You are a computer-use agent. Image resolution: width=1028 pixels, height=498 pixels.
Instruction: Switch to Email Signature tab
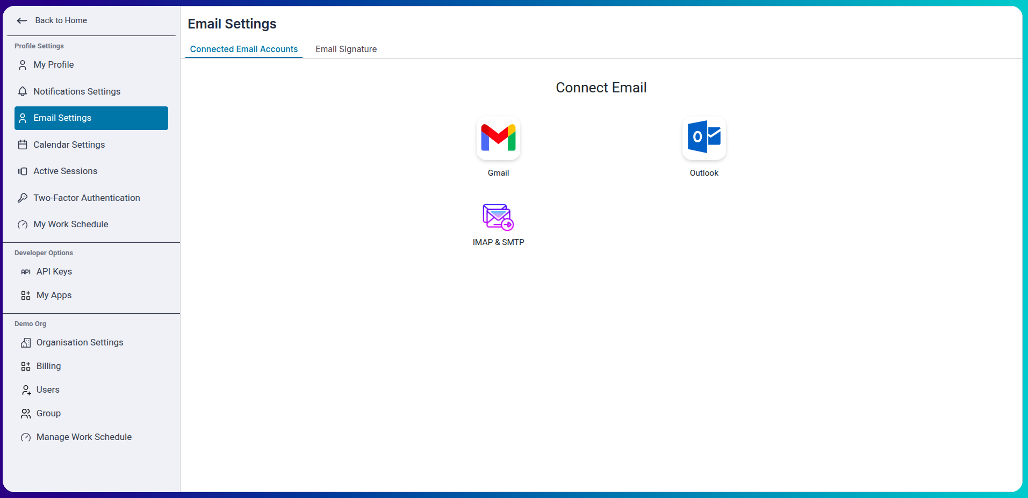[x=346, y=49]
